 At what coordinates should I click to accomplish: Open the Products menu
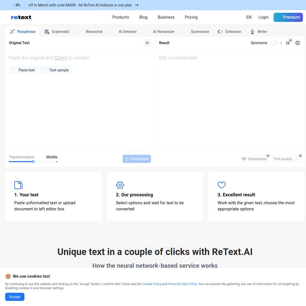(x=121, y=17)
